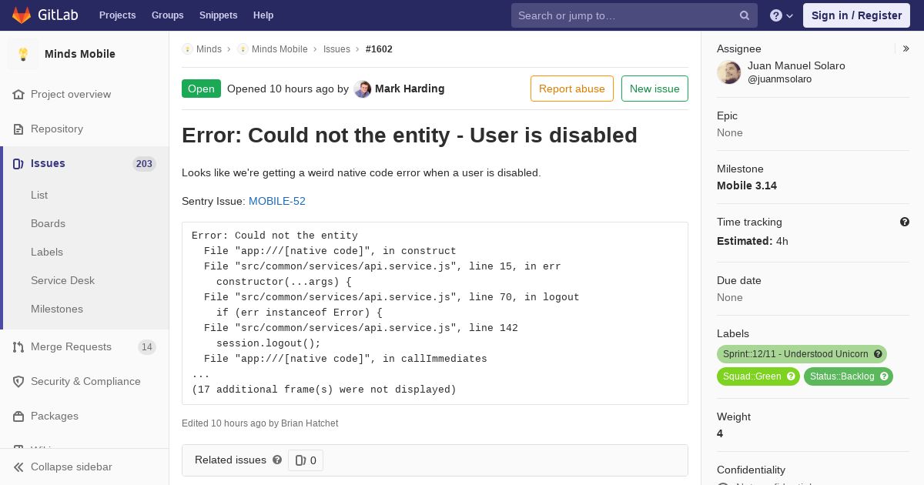The width and height of the screenshot is (924, 485).
Task: Click the GitLab fox logo
Action: pos(22,15)
